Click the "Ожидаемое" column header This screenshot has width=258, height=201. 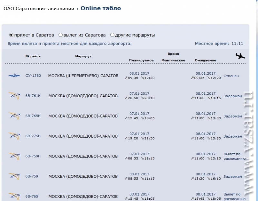[x=205, y=60]
